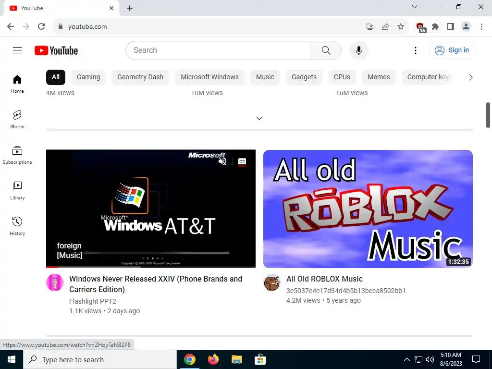Open the Flashlight PPT2 channel name

(93, 301)
